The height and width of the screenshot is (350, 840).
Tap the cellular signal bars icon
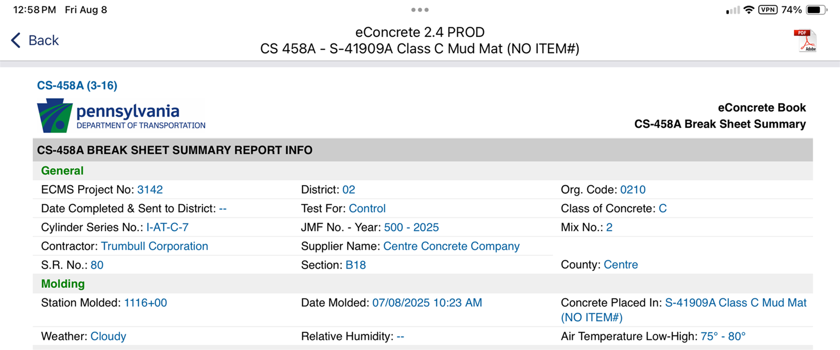[733, 10]
